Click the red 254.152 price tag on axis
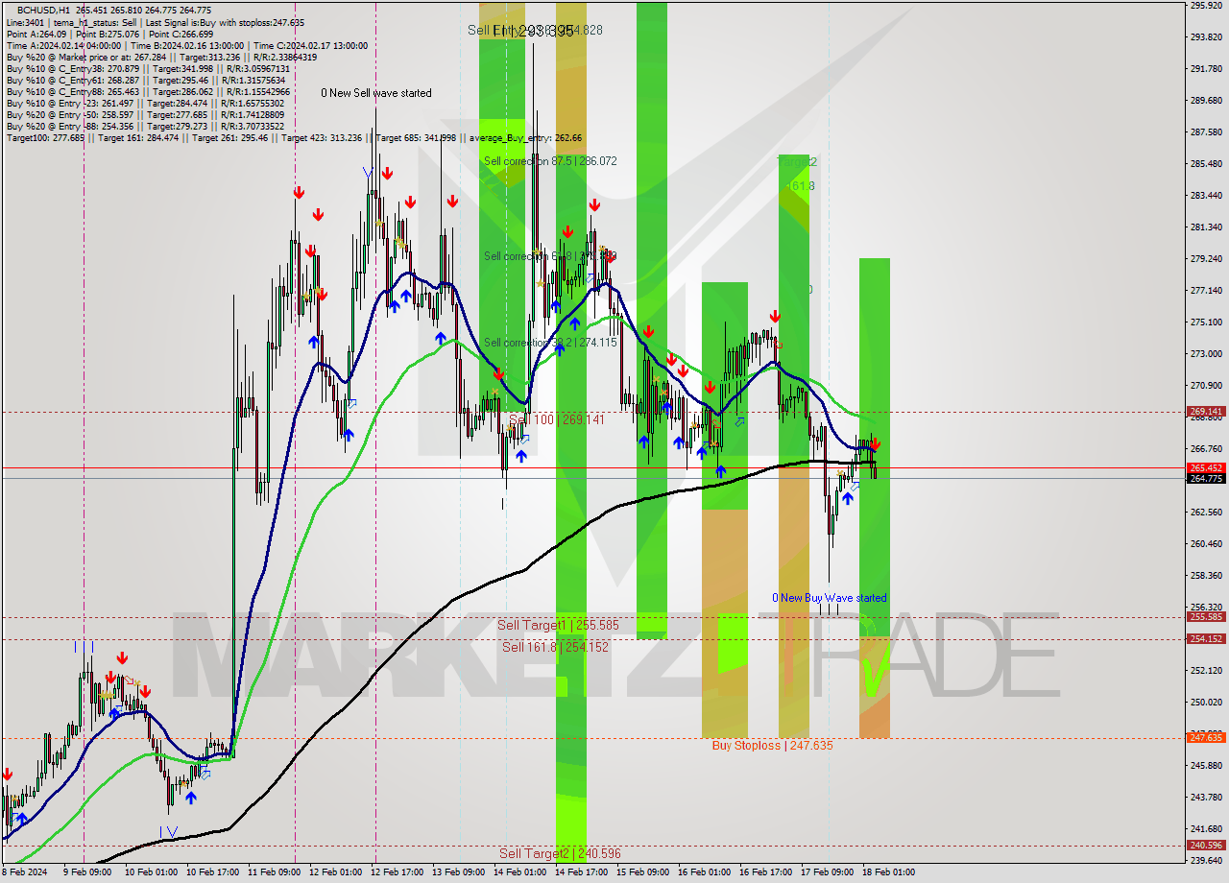 pyautogui.click(x=1206, y=638)
